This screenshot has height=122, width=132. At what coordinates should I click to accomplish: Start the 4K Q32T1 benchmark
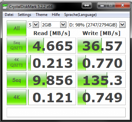tap(17, 63)
